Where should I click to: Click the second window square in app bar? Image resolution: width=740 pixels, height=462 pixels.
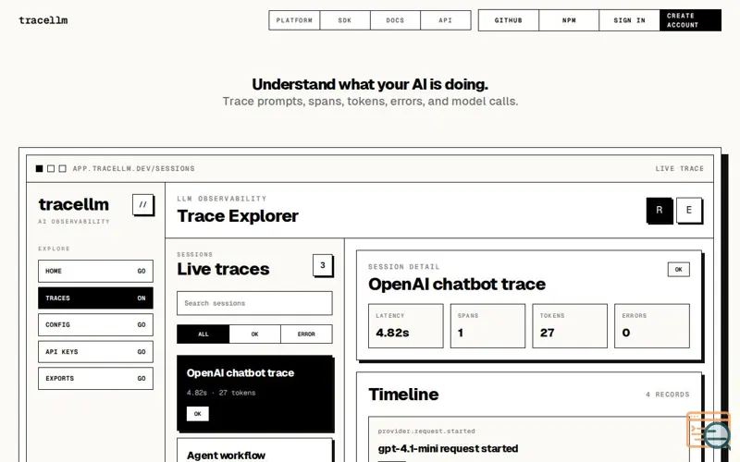(51, 168)
